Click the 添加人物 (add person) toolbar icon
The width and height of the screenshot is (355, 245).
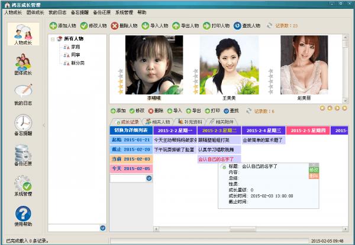53,25
